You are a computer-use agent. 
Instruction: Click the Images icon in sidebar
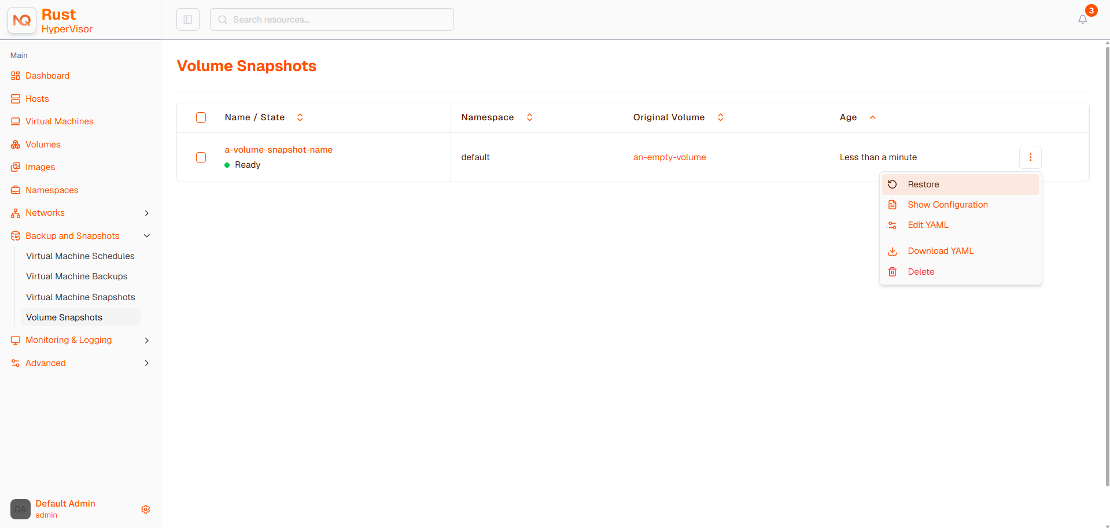tap(16, 167)
